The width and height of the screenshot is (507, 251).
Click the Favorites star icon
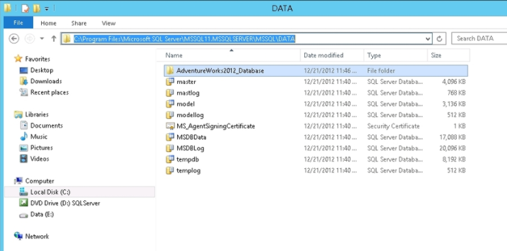(18, 59)
